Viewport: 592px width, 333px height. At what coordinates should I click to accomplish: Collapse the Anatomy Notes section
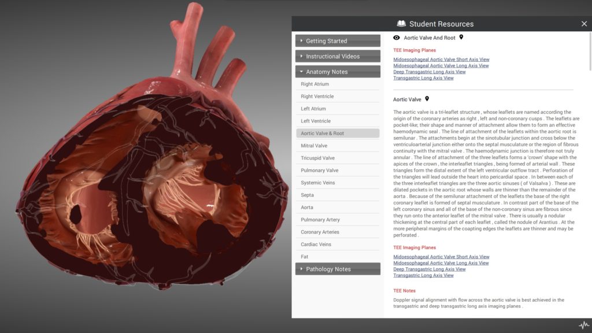coord(338,72)
